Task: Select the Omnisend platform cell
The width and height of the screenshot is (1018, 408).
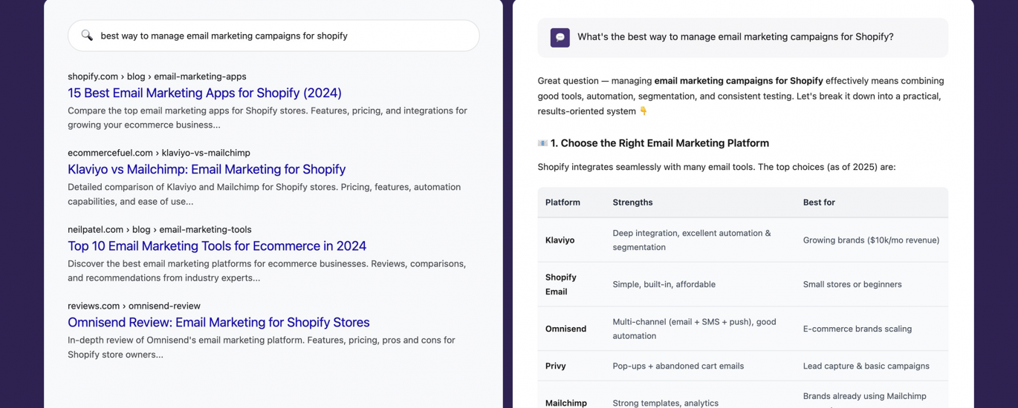Action: [565, 329]
